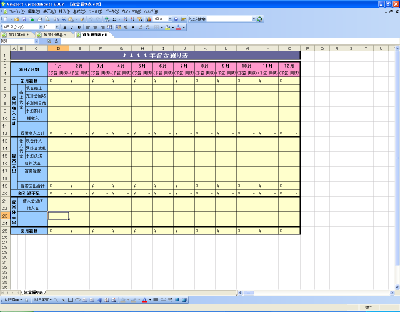Click the Cut scissors icon
This screenshot has height=312, width=400.
click(64, 19)
